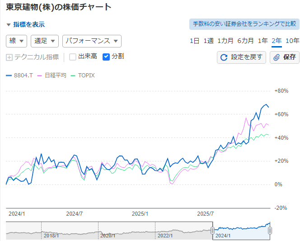Click the 設定を戻す reset button
This screenshot has width=300, height=241.
pos(241,57)
